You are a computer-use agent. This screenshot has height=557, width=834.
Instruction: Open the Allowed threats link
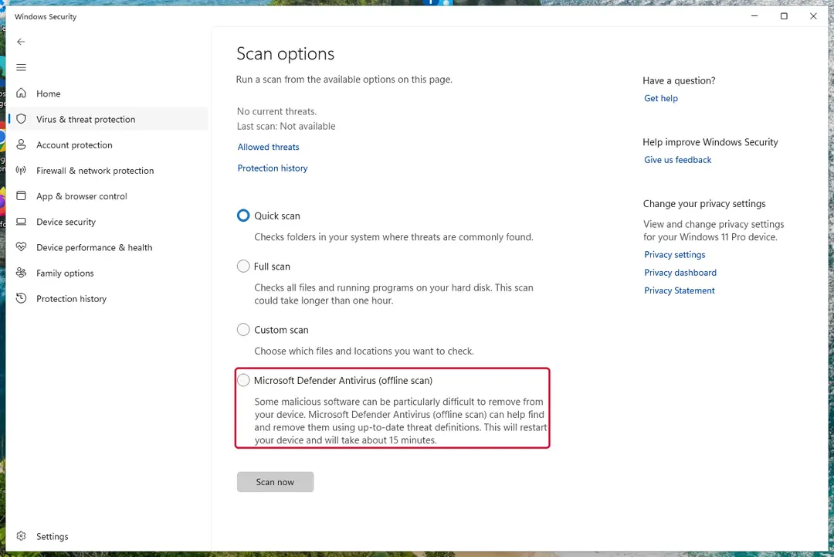click(x=268, y=147)
